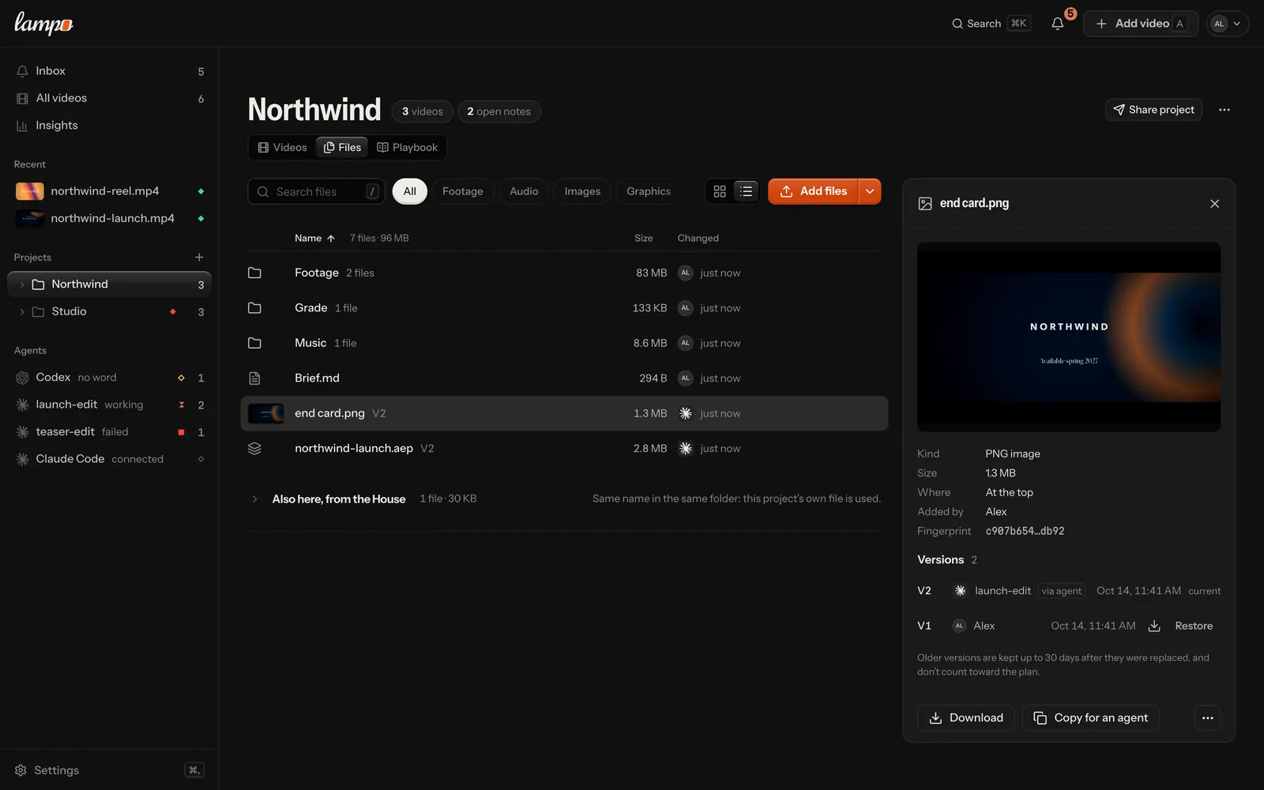
Task: Click Copy for an agent button
Action: 1090,718
